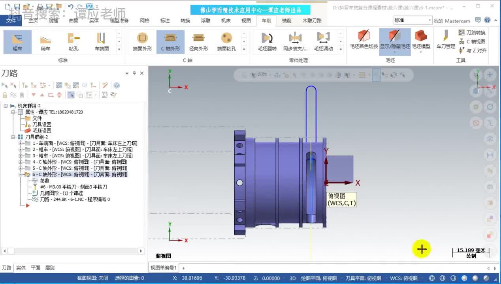This screenshot has height=284, width=501.
Task: Open the 文件 file menu
Action: (x=11, y=21)
